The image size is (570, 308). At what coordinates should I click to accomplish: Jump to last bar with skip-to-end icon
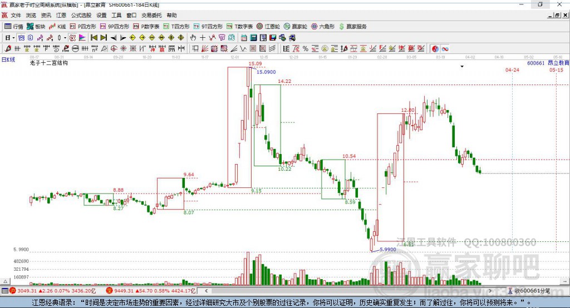pyautogui.click(x=103, y=38)
